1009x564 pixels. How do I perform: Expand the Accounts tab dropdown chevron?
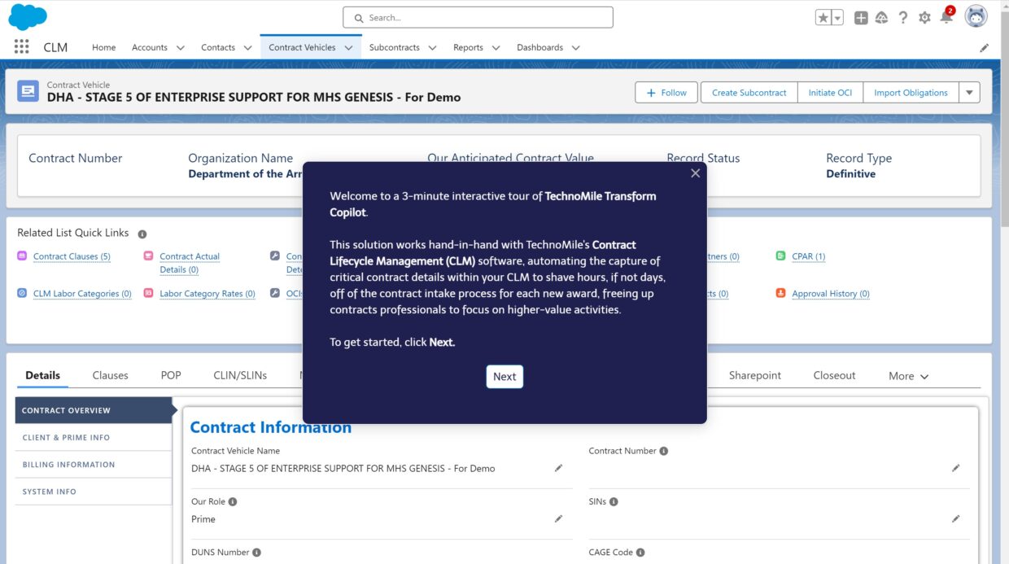coord(181,48)
